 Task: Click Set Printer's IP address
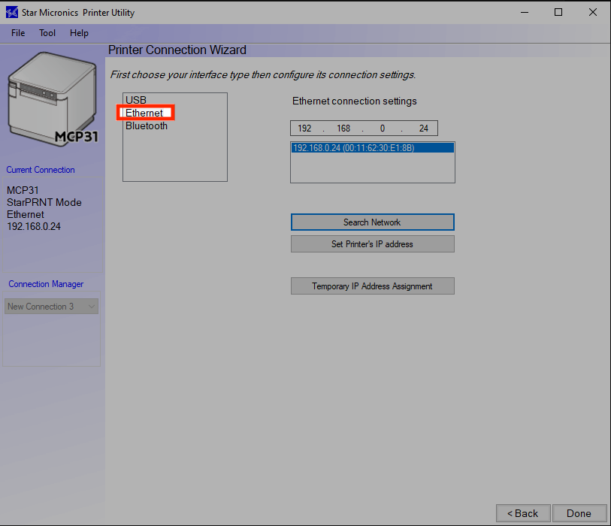coord(372,243)
